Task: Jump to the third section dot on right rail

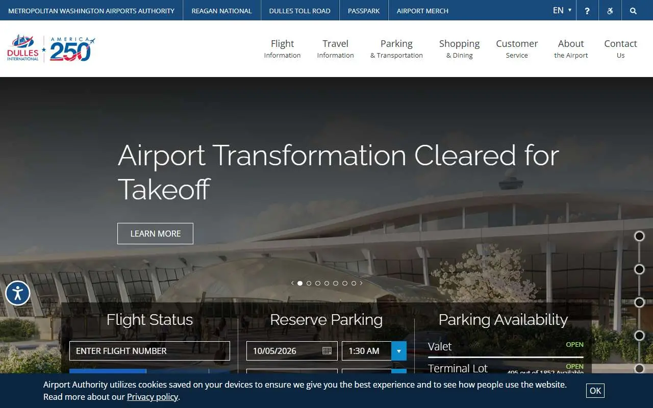Action: 639,302
